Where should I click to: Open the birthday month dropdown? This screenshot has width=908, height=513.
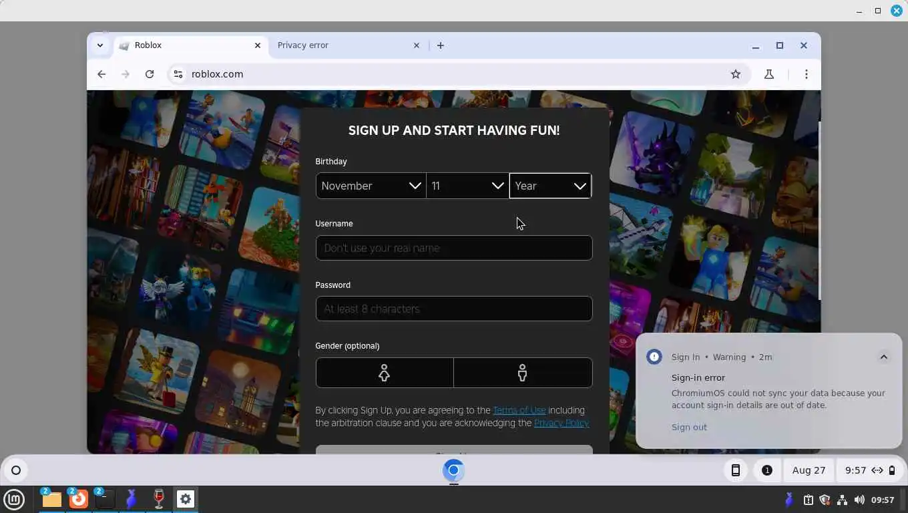pos(371,186)
